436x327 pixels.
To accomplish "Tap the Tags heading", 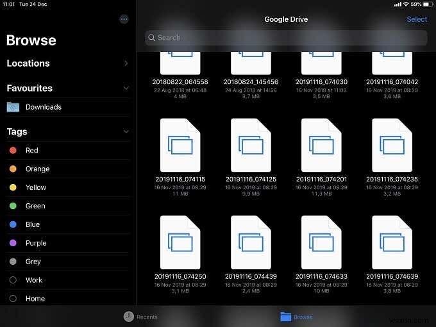I will coord(17,131).
